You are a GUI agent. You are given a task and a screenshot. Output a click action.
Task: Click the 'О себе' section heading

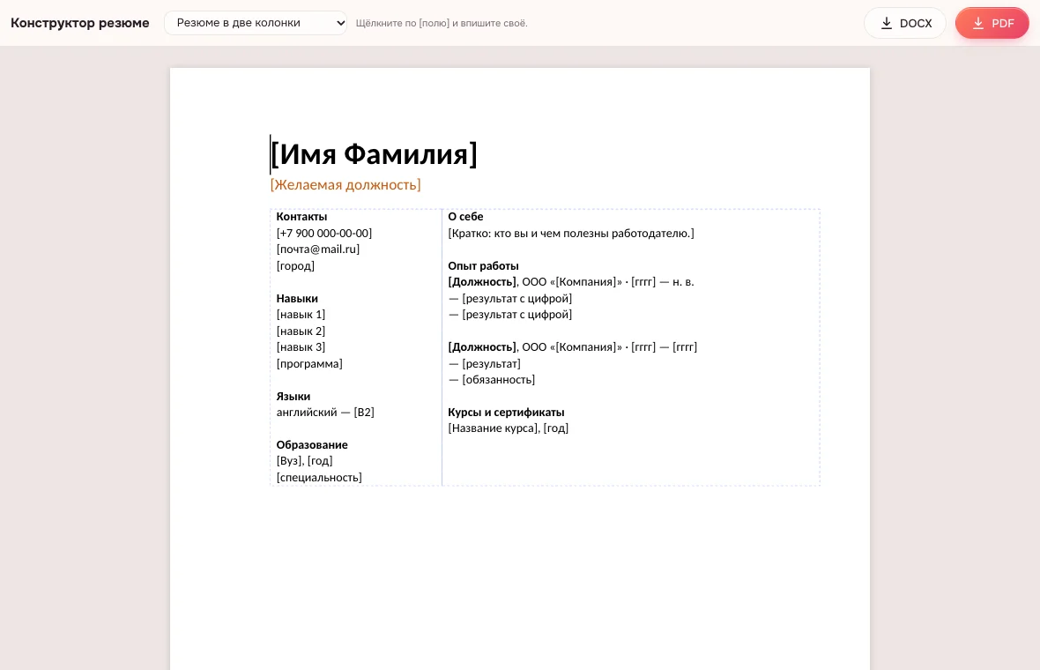point(465,216)
